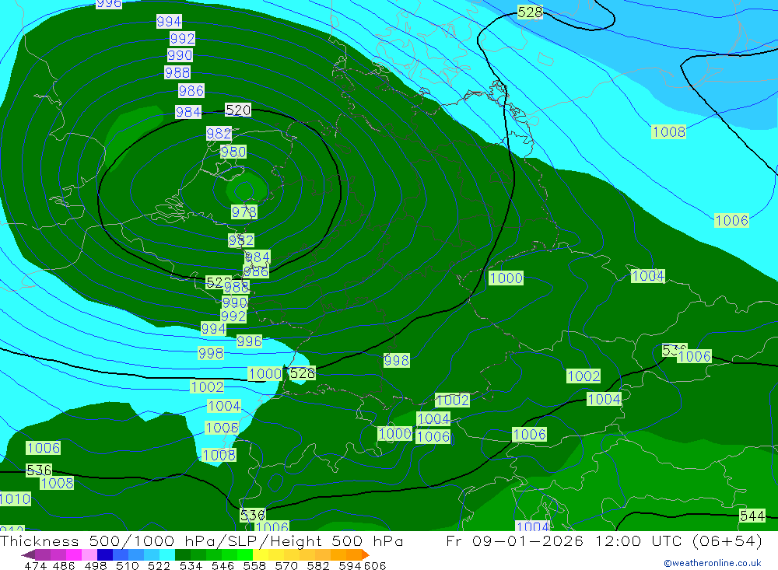The image size is (778, 570).
Task: Click the 474 value on the legend scale
Action: [x=35, y=565]
